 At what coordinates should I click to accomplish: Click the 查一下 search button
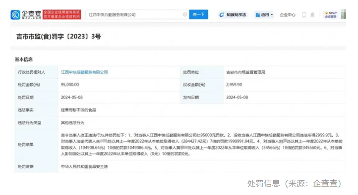pos(198,14)
